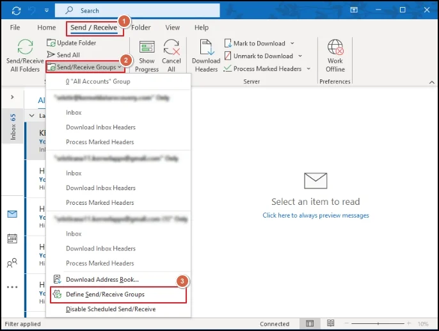439x331 pixels.
Task: Click the Update Folder button
Action: coord(72,43)
